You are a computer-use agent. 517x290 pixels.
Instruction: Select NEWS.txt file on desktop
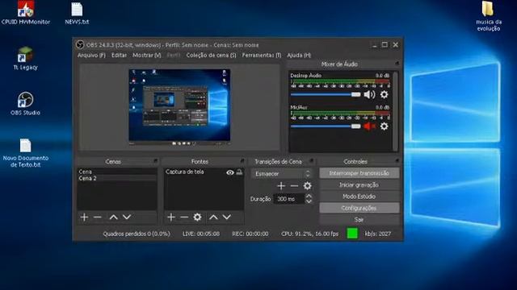coord(77,13)
